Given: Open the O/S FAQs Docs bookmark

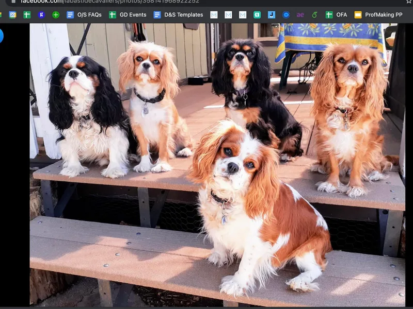Looking at the screenshot, I should (84, 15).
